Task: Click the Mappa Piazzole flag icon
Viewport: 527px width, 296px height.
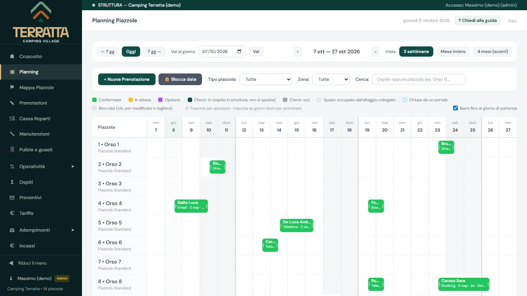Action: [x=12, y=88]
